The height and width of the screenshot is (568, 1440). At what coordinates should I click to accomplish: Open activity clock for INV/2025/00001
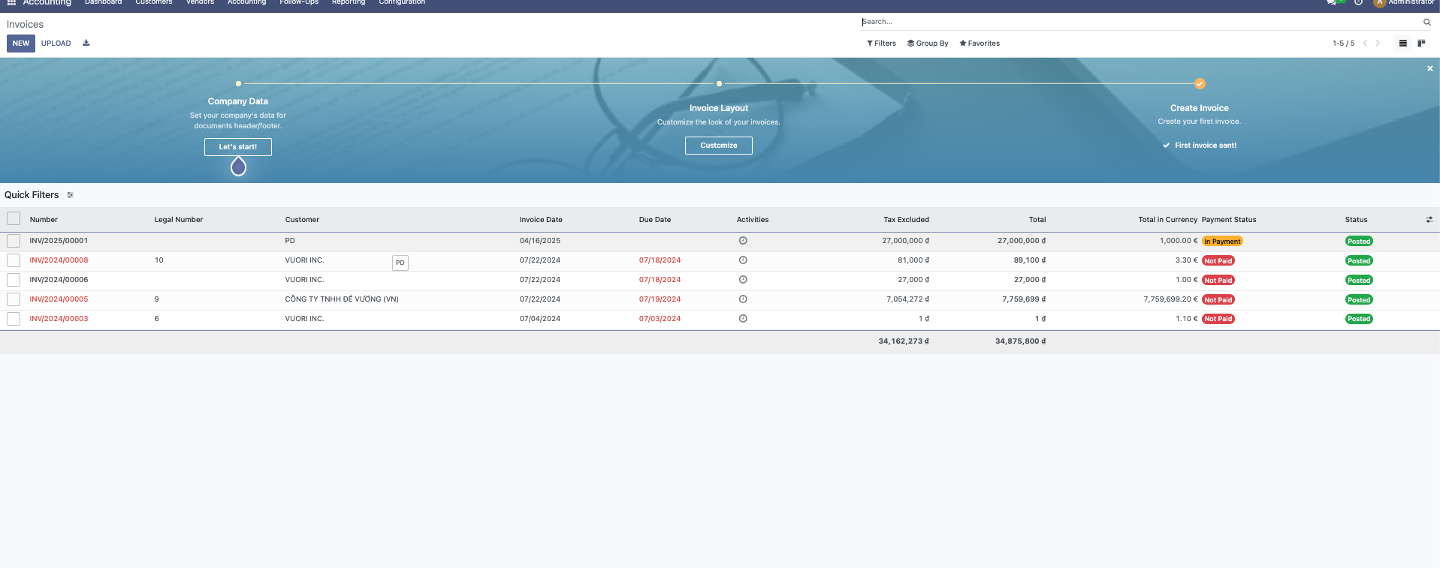click(743, 241)
